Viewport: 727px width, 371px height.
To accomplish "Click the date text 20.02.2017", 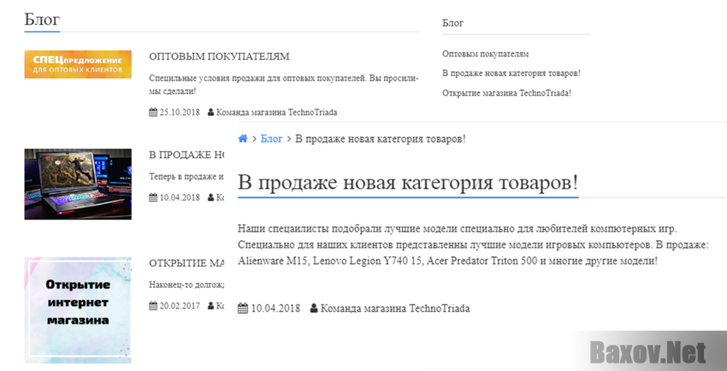I will point(180,306).
